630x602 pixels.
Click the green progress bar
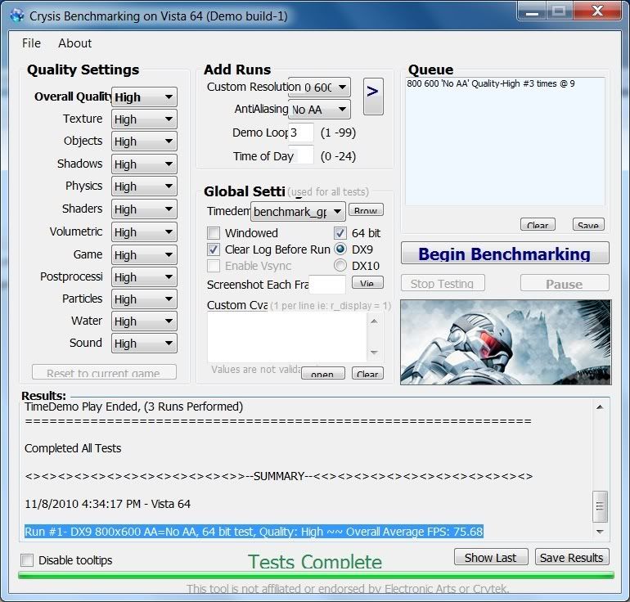pyautogui.click(x=316, y=576)
